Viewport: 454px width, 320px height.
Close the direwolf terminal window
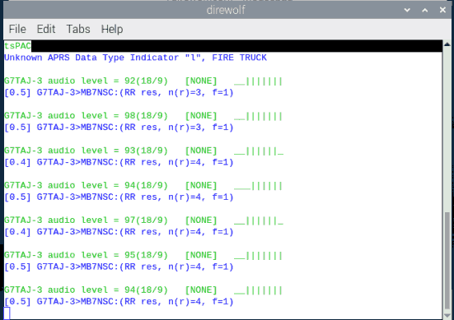pos(442,10)
